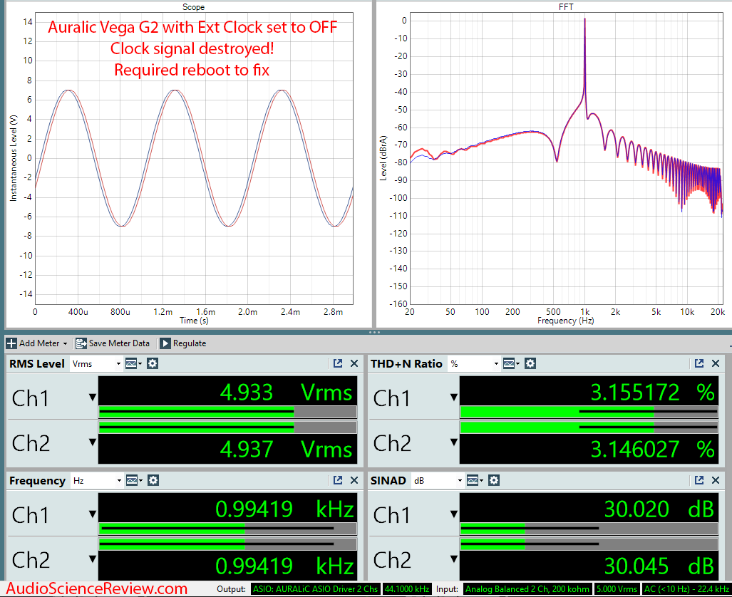
Task: Pop out the Frequency meter
Action: [x=338, y=480]
